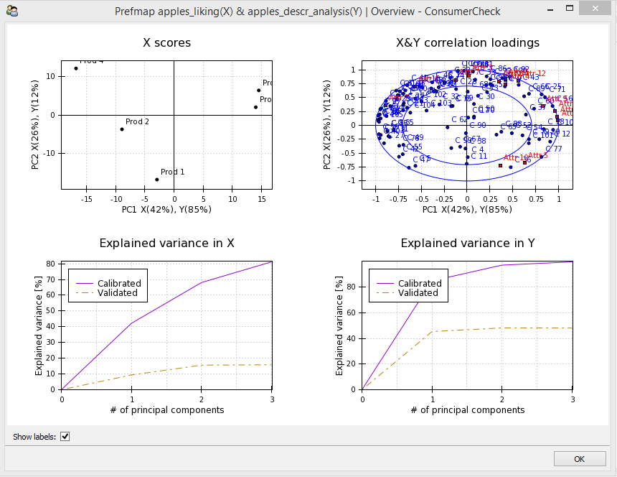The height and width of the screenshot is (477, 617).
Task: Select the Prod 2 data point
Action: (122, 129)
